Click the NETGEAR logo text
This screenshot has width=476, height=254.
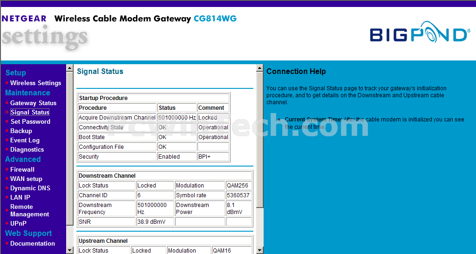(24, 19)
